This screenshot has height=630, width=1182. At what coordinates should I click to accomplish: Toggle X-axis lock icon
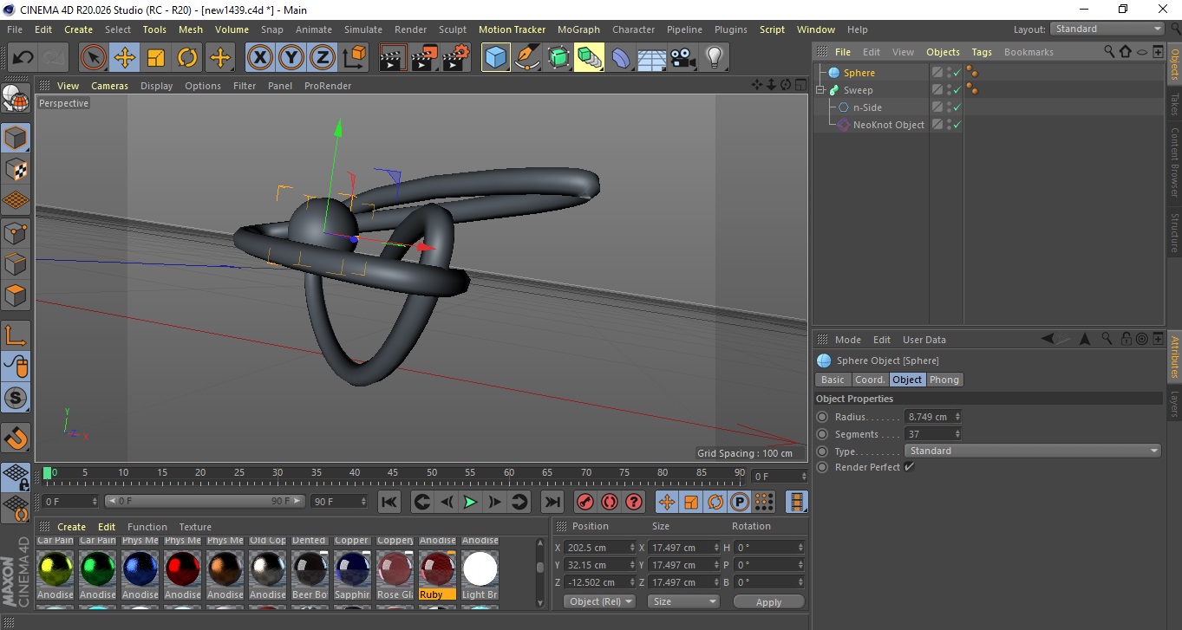pyautogui.click(x=259, y=58)
